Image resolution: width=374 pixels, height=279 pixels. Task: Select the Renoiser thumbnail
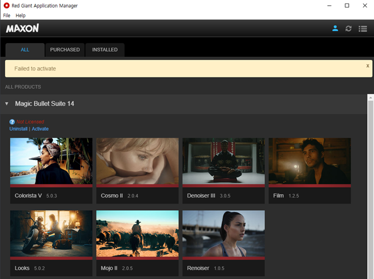(x=224, y=234)
